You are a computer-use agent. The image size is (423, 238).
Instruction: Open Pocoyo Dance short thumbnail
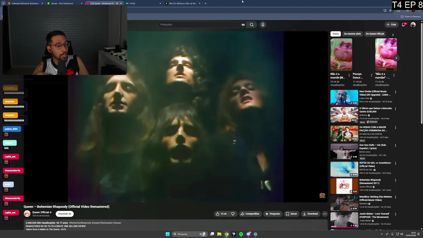point(364,55)
